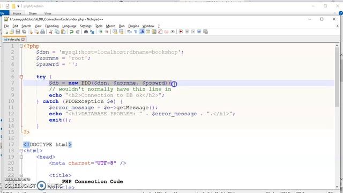This screenshot has height=193, width=343.
Task: Click the "exit();" statement
Action: coord(60,120)
